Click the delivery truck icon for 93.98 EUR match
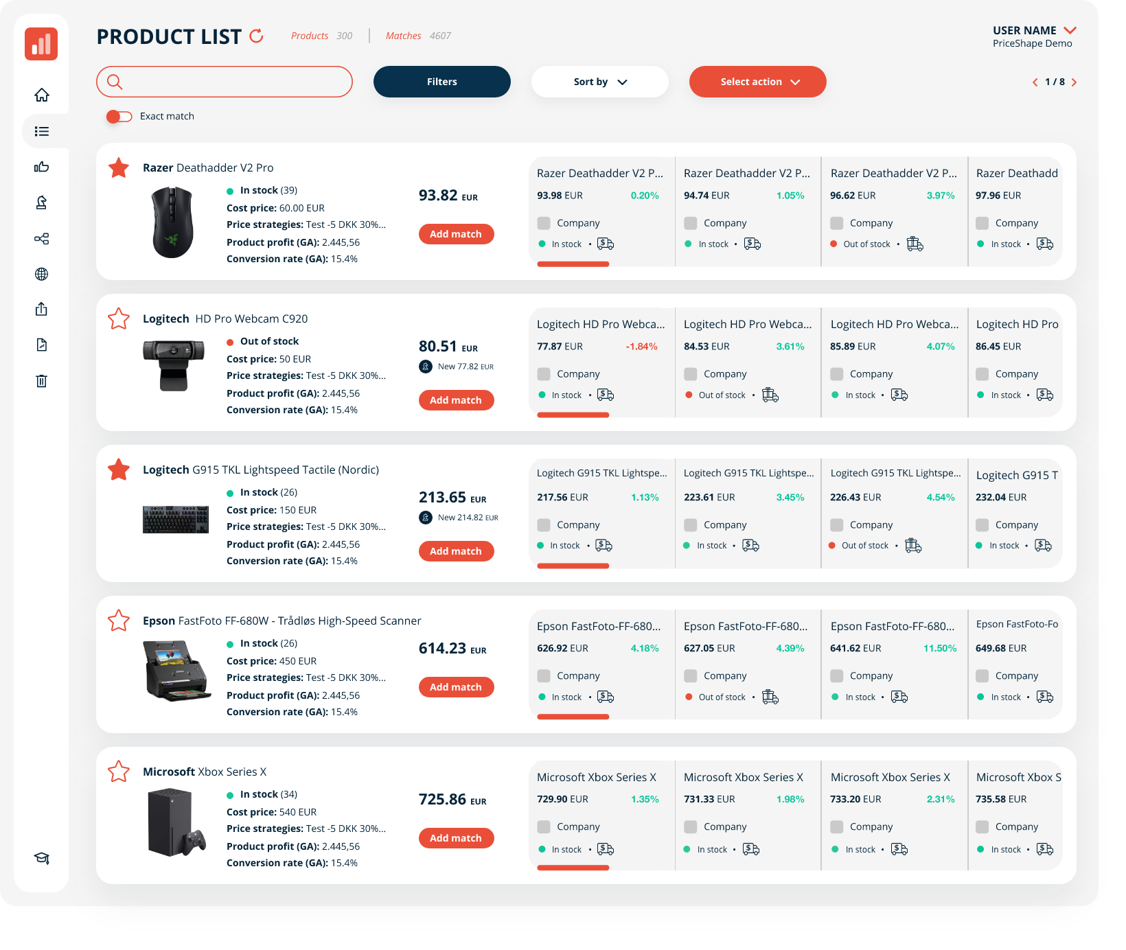1126x950 pixels. tap(606, 244)
